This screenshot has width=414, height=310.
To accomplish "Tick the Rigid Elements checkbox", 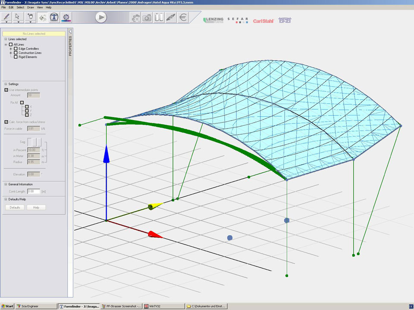I will tap(16, 57).
